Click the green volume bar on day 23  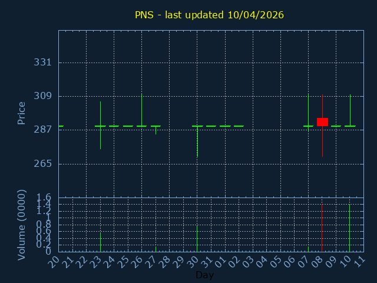point(100,242)
